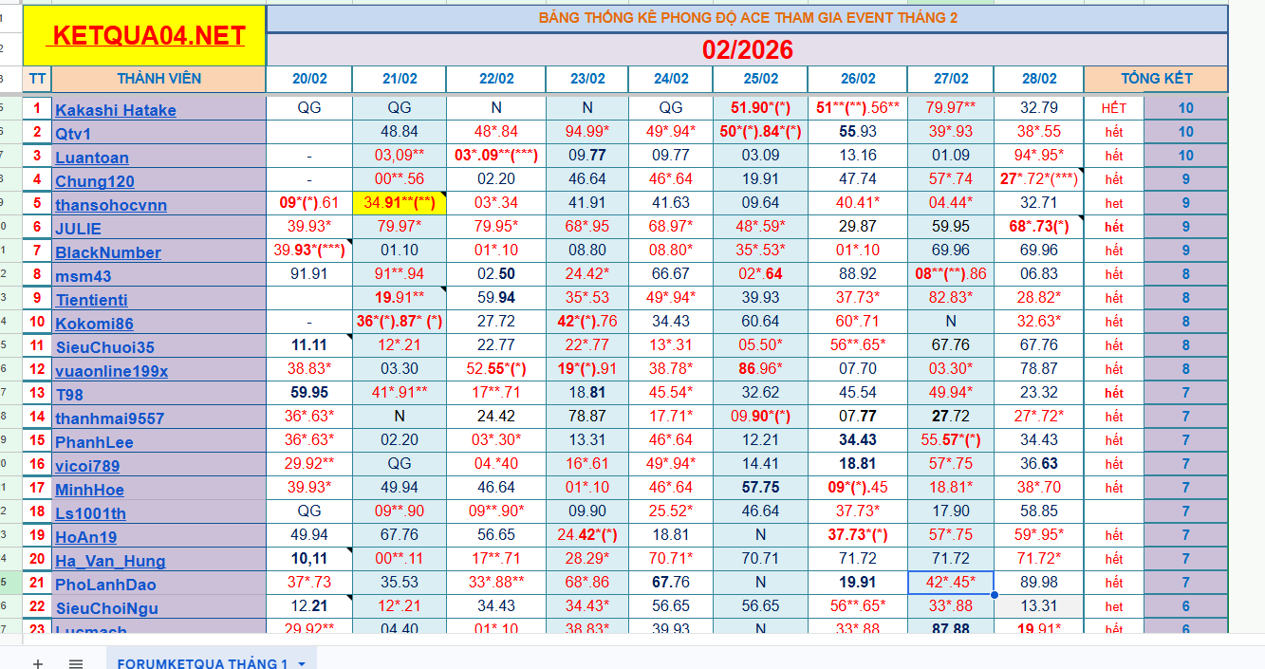Open the FORUMKETQUA THÁNG 1 tab dropdown arrow
The height and width of the screenshot is (669, 1265).
[x=302, y=663]
